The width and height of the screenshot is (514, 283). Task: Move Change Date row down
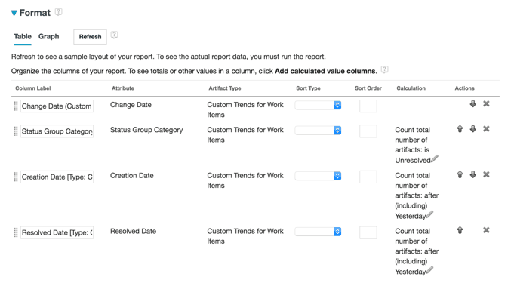point(472,104)
